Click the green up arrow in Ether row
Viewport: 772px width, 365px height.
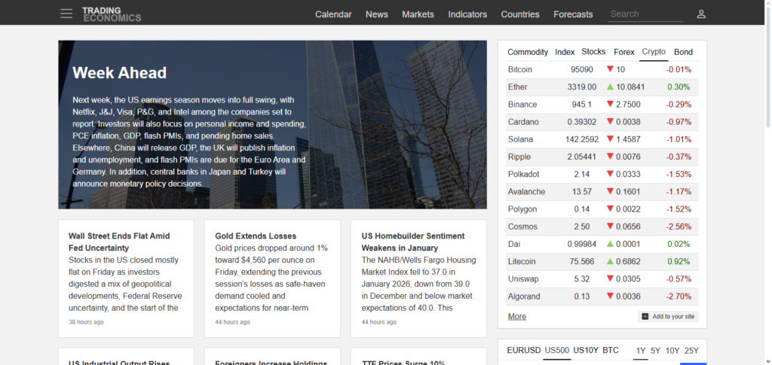pyautogui.click(x=610, y=87)
